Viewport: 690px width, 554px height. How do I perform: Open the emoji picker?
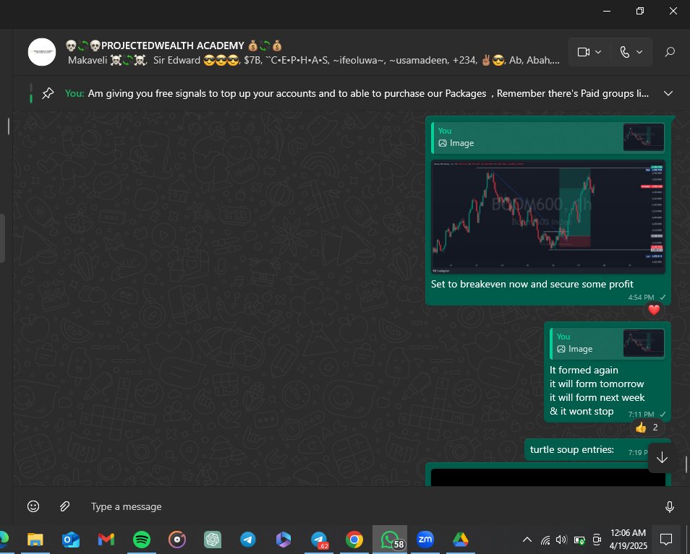coord(33,506)
